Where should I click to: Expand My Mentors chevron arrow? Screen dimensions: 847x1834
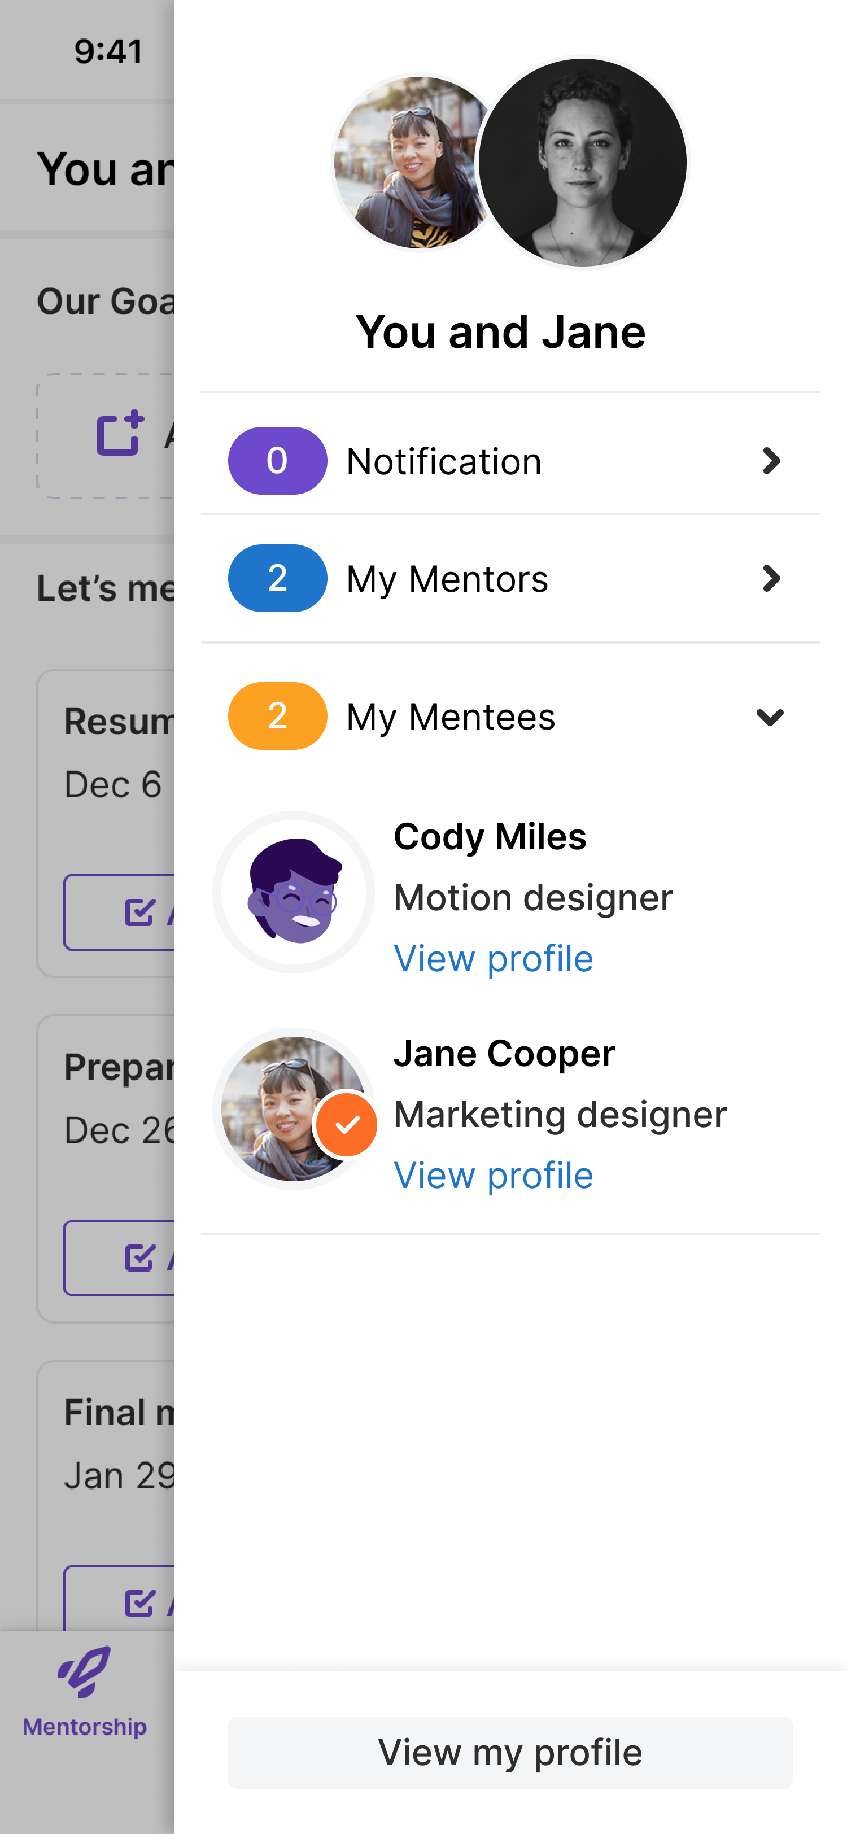click(771, 578)
